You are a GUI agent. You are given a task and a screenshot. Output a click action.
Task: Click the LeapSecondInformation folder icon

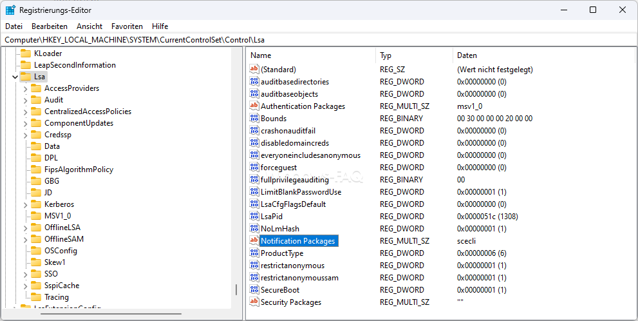26,64
